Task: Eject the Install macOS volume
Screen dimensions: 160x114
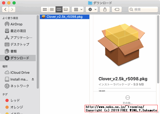Action: (33, 79)
